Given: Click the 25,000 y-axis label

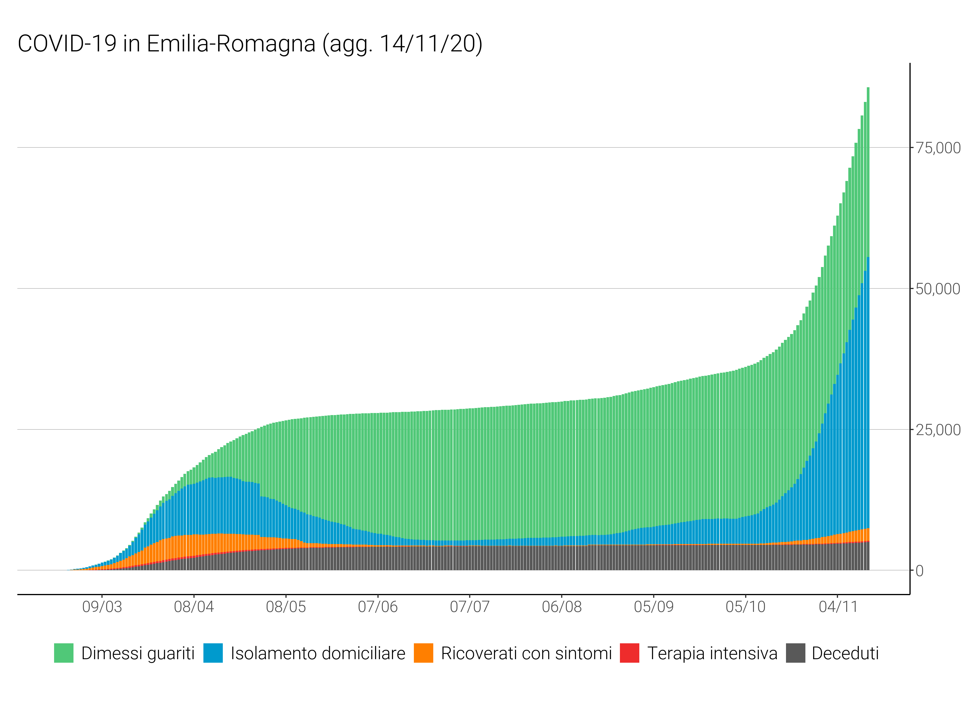Looking at the screenshot, I should click(938, 430).
